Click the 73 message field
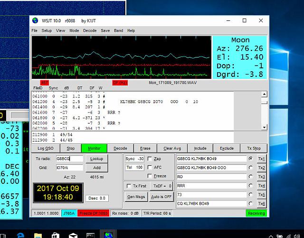Image resolution: width=304 pixels, height=238 pixels. (211, 195)
